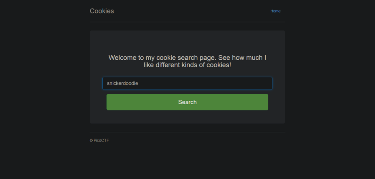Viewport: 375px width, 179px height.
Task: Submit the cookie search form
Action: click(x=187, y=102)
